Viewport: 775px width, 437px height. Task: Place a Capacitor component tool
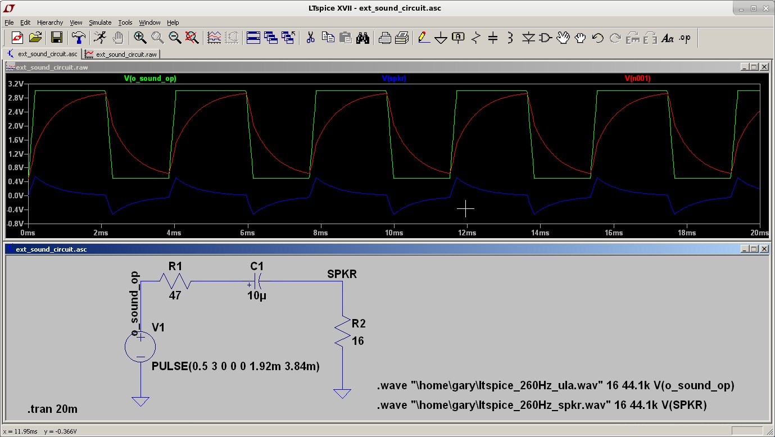(x=493, y=38)
